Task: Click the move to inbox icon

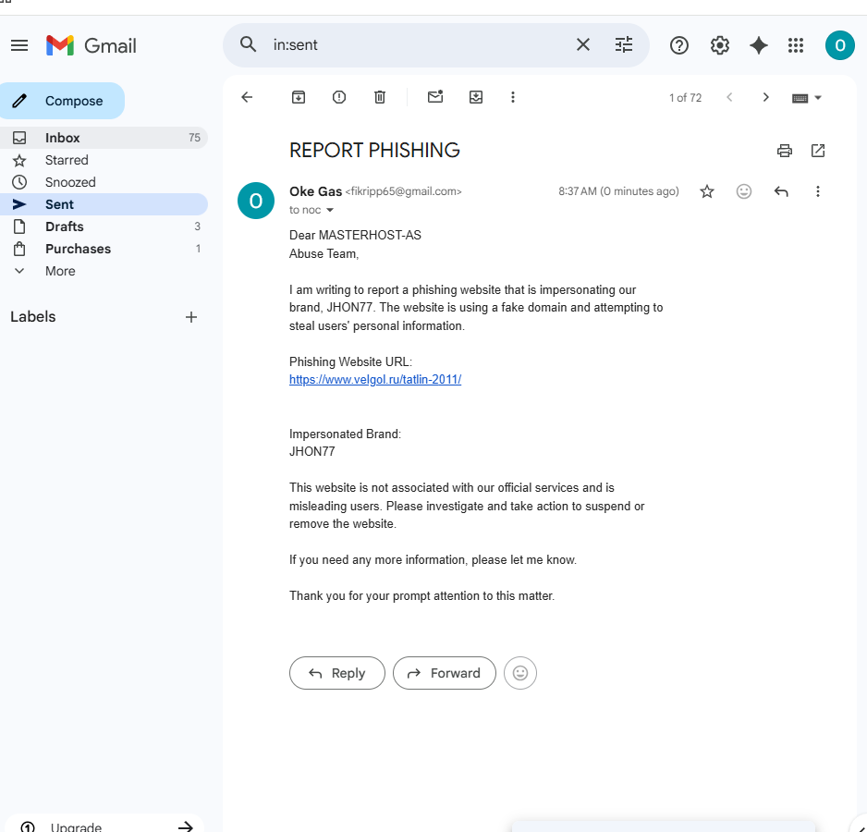Action: pos(475,97)
